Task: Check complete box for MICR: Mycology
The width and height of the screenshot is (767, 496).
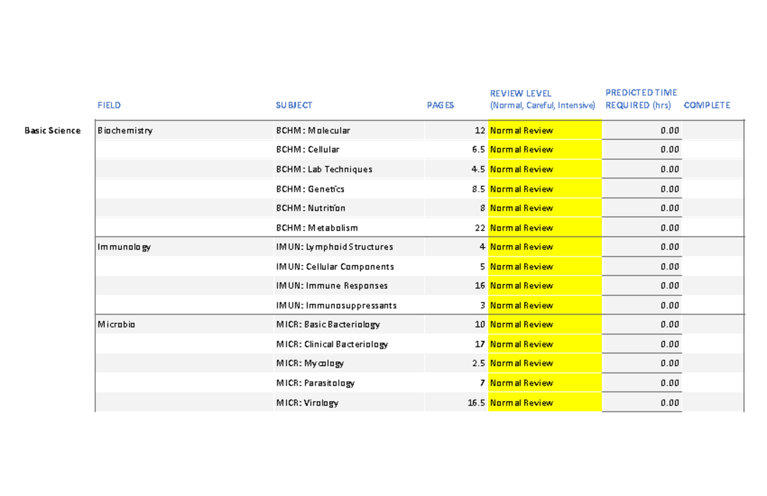Action: (711, 363)
